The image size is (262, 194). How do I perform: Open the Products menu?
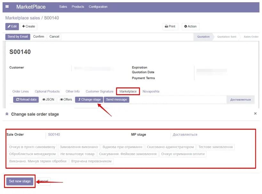(x=77, y=6)
